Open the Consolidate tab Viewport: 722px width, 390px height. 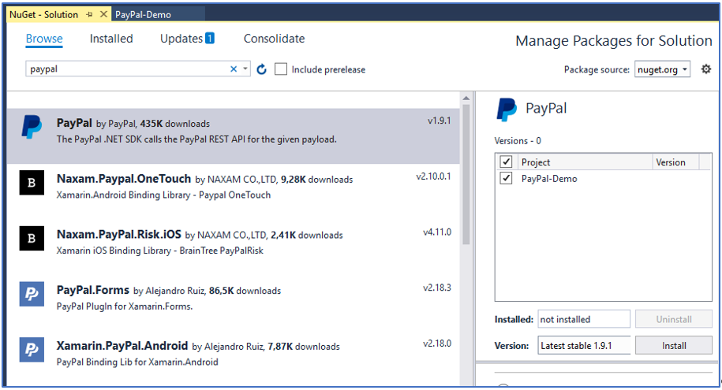pos(274,39)
